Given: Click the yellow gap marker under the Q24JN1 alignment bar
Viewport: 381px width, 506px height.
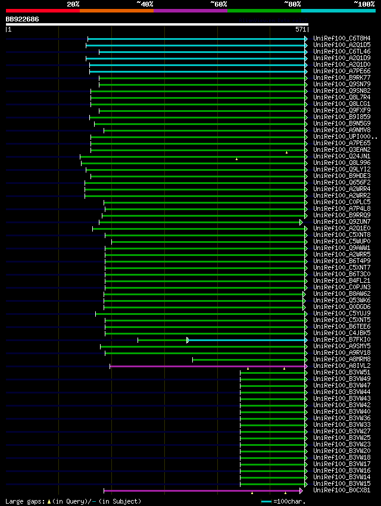Looking at the screenshot, I should [236, 159].
